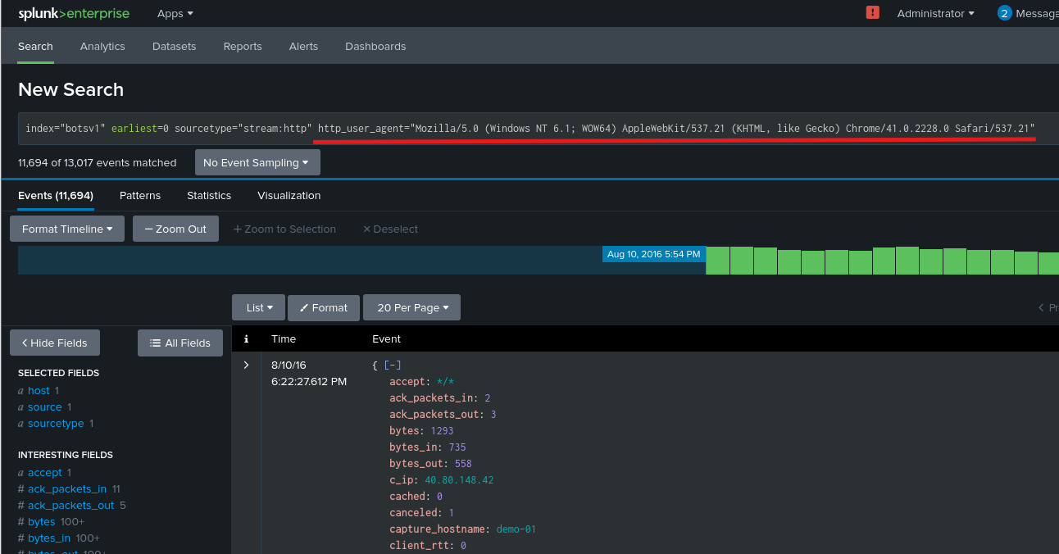Go to the Alerts nav tab

coord(303,46)
